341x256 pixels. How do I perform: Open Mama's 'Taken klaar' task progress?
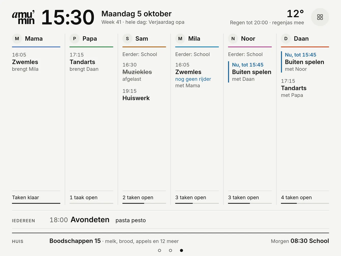coord(36,197)
